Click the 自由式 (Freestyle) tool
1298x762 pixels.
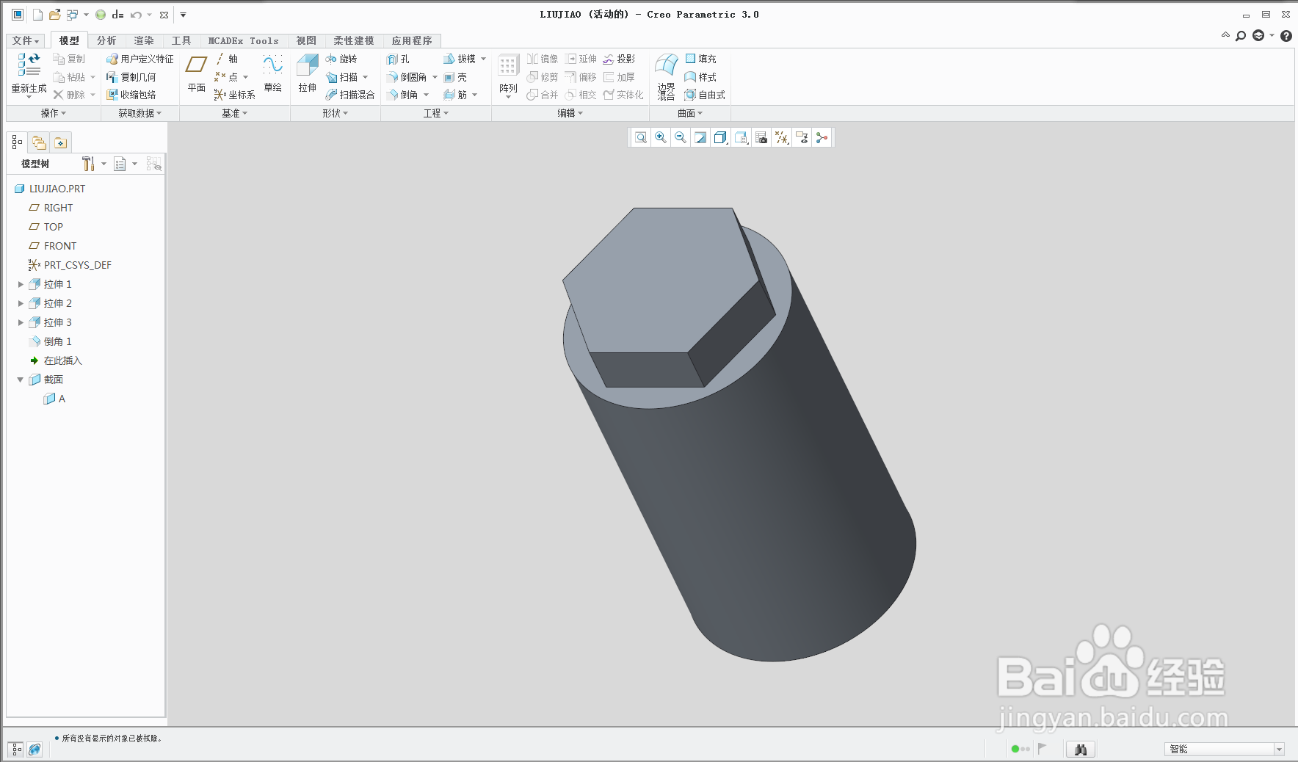point(705,95)
